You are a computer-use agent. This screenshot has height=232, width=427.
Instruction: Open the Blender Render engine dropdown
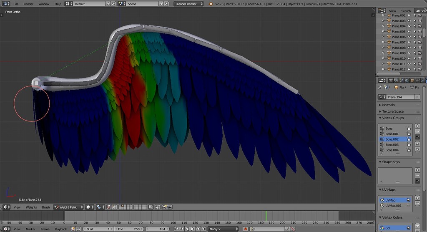189,4
